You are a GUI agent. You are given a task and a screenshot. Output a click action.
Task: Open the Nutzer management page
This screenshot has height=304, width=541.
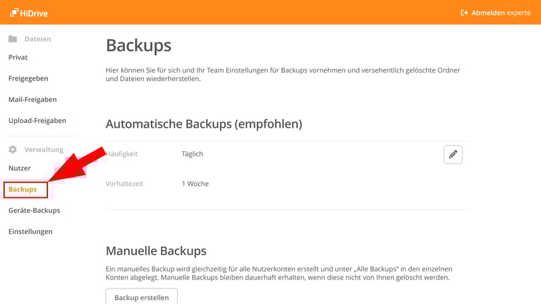click(20, 168)
